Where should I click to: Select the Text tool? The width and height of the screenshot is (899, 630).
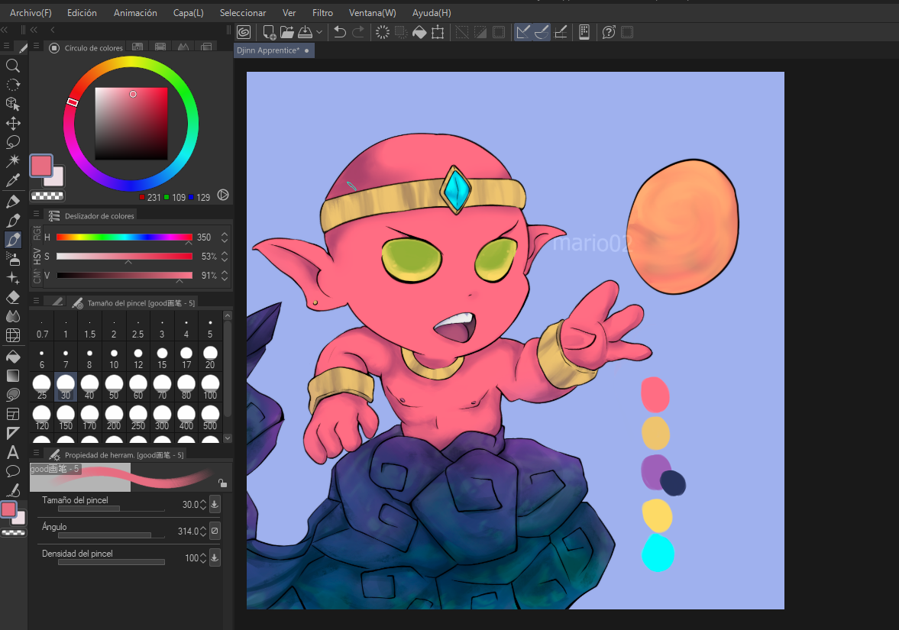tap(13, 452)
